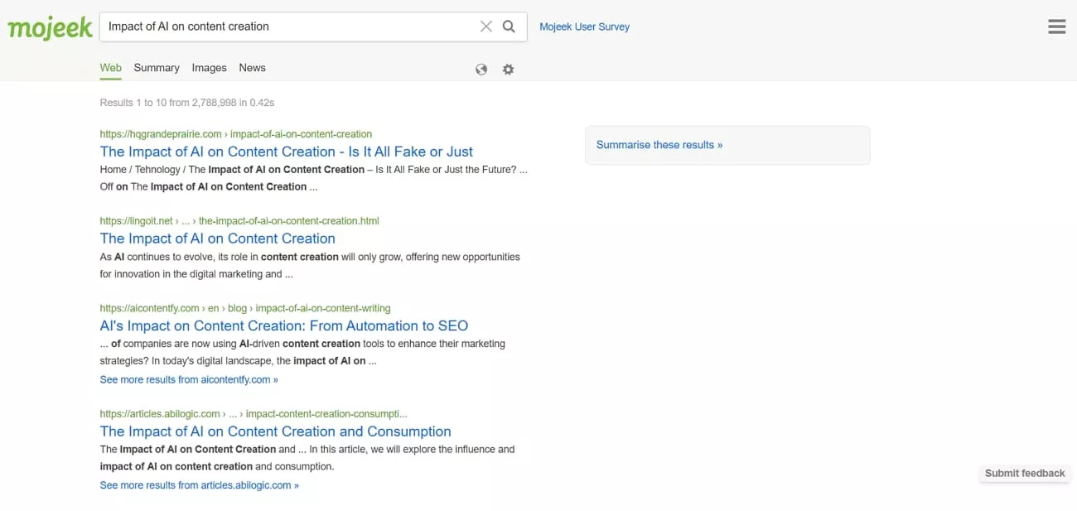Switch to the Images tab
This screenshot has height=511, width=1077.
click(209, 67)
